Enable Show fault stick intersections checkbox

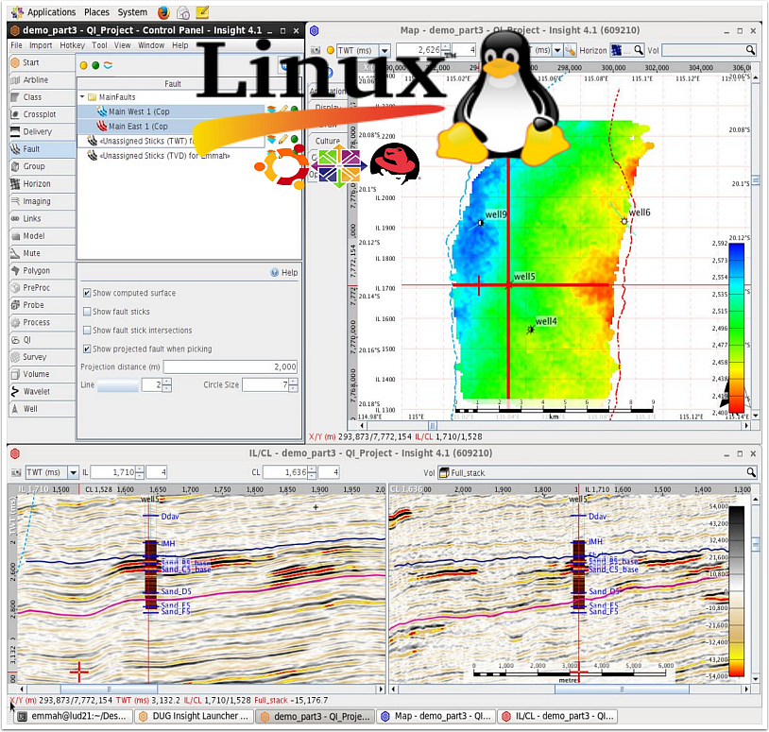[x=87, y=331]
